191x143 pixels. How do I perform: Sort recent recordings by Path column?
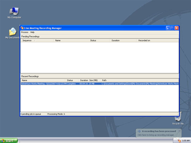point(139,80)
